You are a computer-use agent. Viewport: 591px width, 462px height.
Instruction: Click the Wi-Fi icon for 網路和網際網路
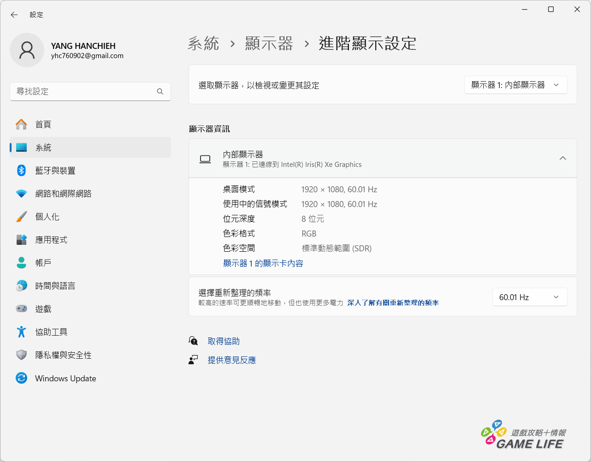[21, 194]
